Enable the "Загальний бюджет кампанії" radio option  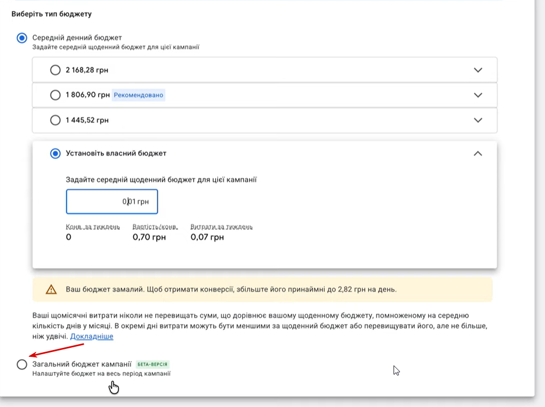(x=22, y=364)
